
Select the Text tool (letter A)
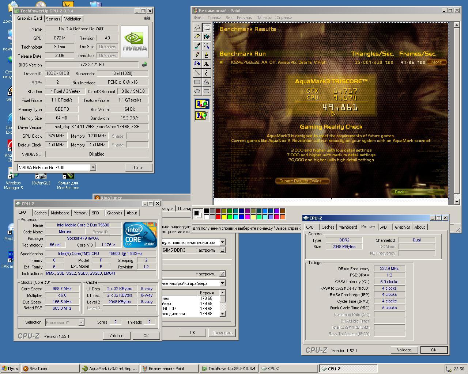pyautogui.click(x=207, y=64)
